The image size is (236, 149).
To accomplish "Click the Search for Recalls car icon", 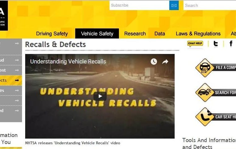I will (205, 92).
